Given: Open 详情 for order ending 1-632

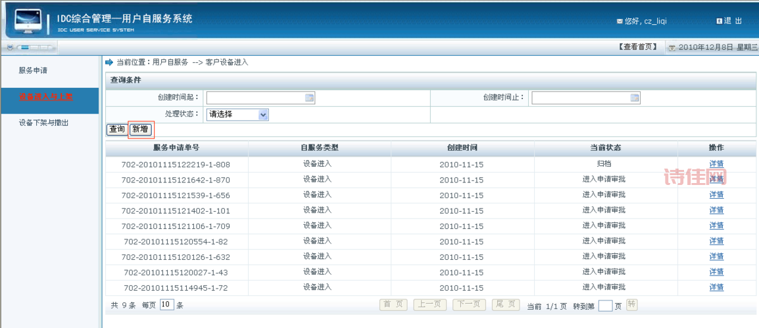Looking at the screenshot, I should [716, 256].
